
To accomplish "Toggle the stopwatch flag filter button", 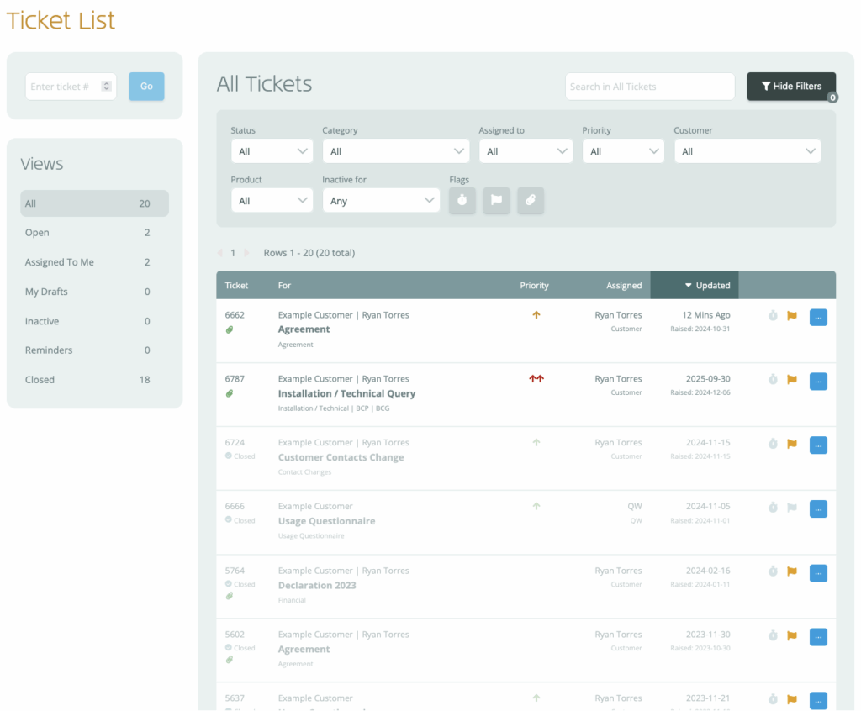I will click(x=462, y=200).
